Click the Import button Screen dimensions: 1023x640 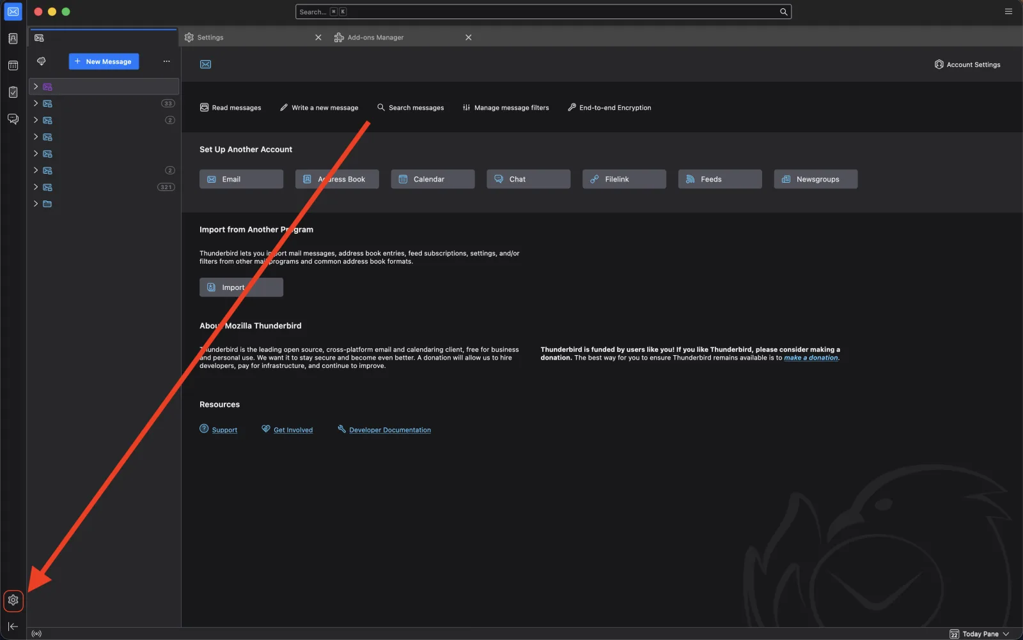click(241, 287)
